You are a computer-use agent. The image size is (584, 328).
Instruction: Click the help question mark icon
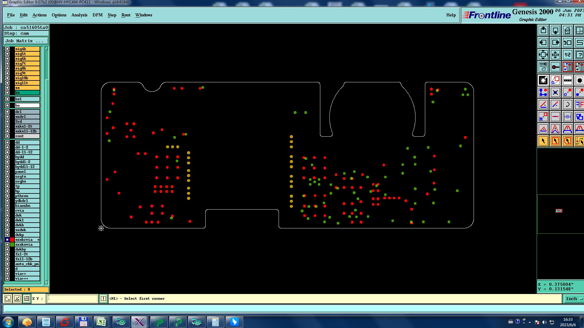pos(579,55)
